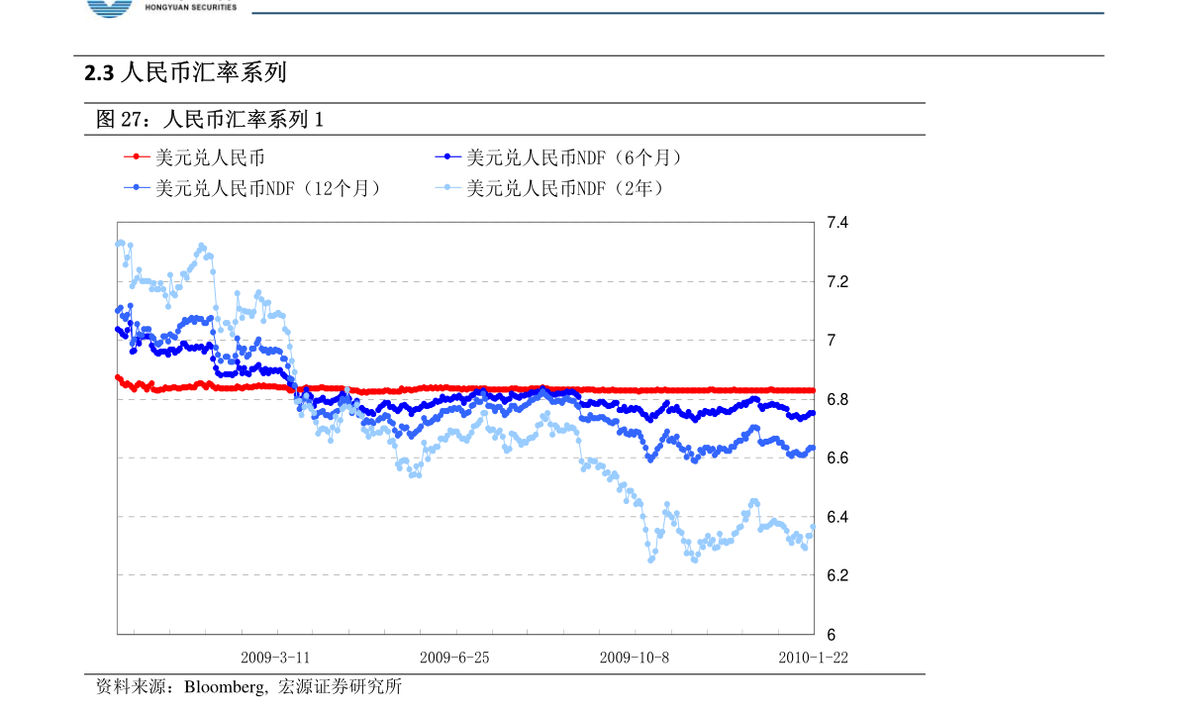Click the light blue NDF（2年）legend marker
This screenshot has height=716, width=1179.
(447, 187)
